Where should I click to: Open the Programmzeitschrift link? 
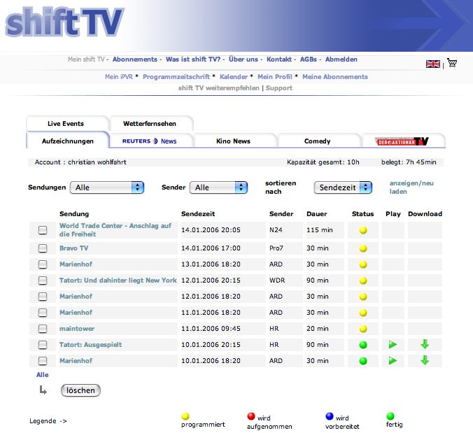176,77
